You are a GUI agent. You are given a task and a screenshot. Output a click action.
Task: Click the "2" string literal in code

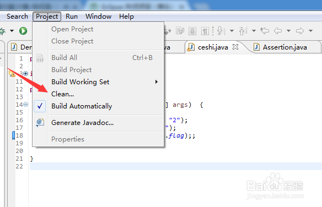(x=175, y=120)
